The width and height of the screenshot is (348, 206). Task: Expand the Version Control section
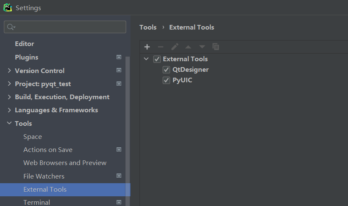9,70
